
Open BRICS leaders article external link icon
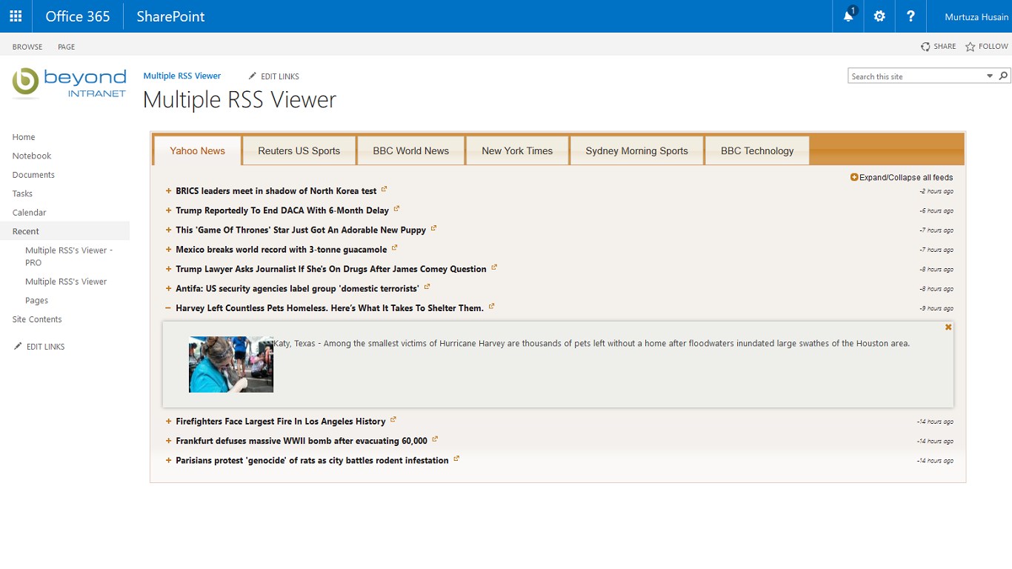384,189
